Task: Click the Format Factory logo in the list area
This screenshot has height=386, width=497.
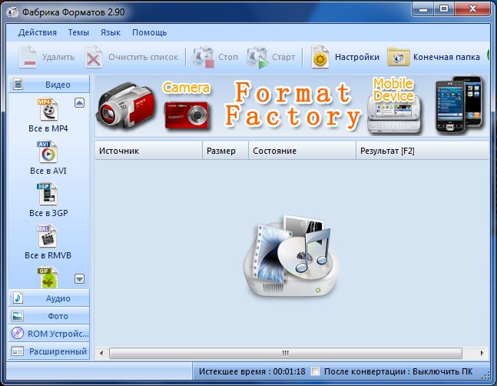Action: 291,257
